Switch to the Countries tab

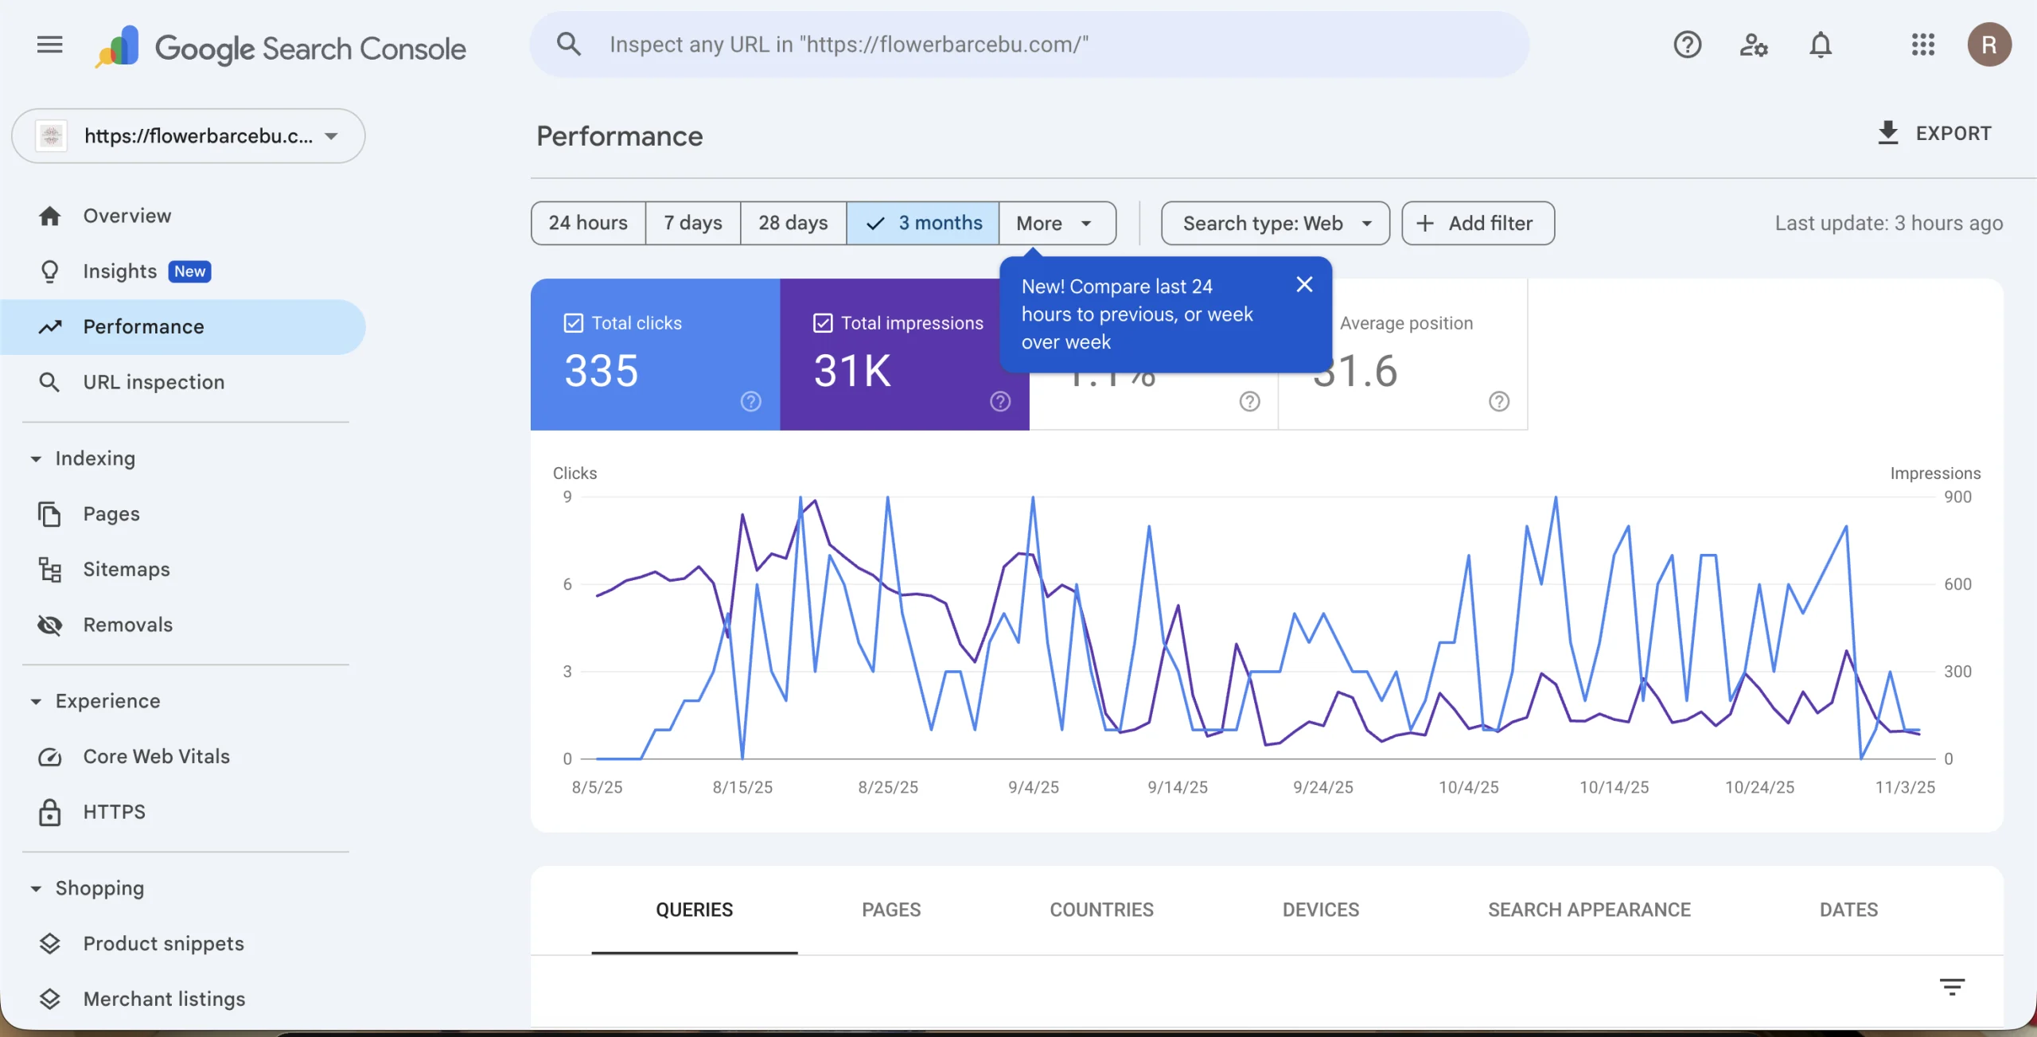(x=1101, y=910)
